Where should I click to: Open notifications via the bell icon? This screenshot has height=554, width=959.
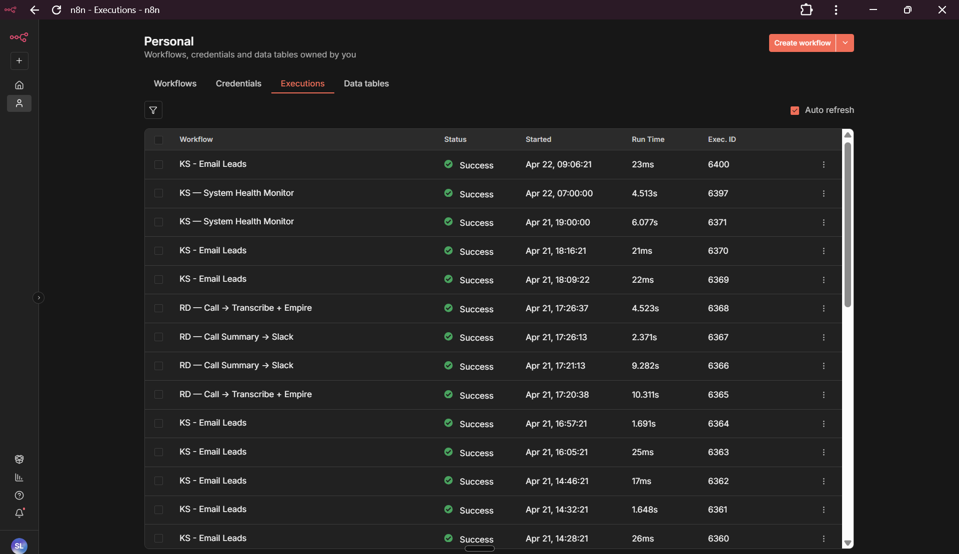(19, 514)
